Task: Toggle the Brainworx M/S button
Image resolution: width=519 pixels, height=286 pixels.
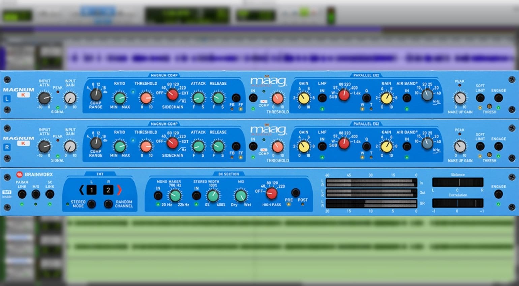Action: tap(36, 194)
